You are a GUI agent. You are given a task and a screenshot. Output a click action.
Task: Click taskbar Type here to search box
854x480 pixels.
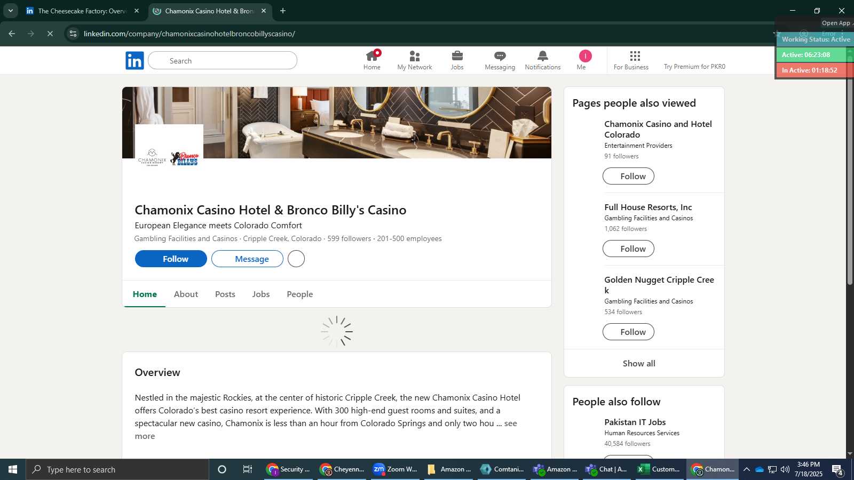pyautogui.click(x=117, y=469)
